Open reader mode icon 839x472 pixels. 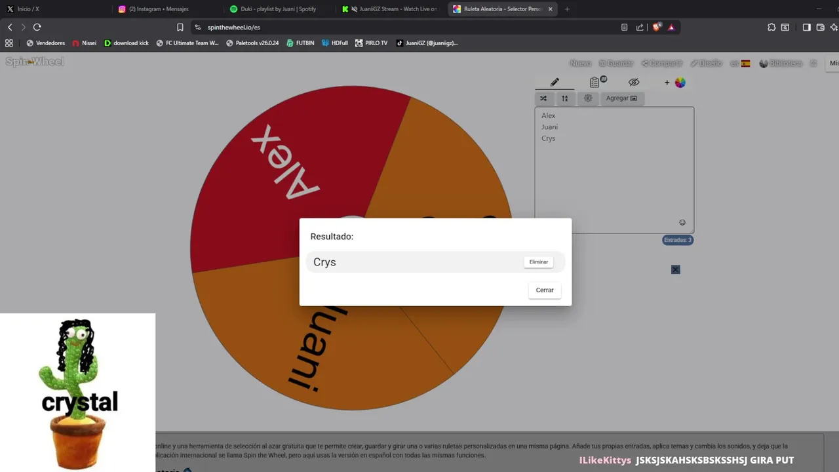[x=624, y=28]
